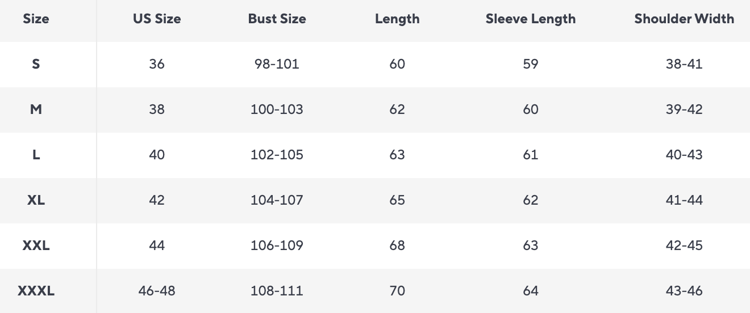
Task: Select the shoulder width 40-43 cell
Action: pyautogui.click(x=684, y=155)
